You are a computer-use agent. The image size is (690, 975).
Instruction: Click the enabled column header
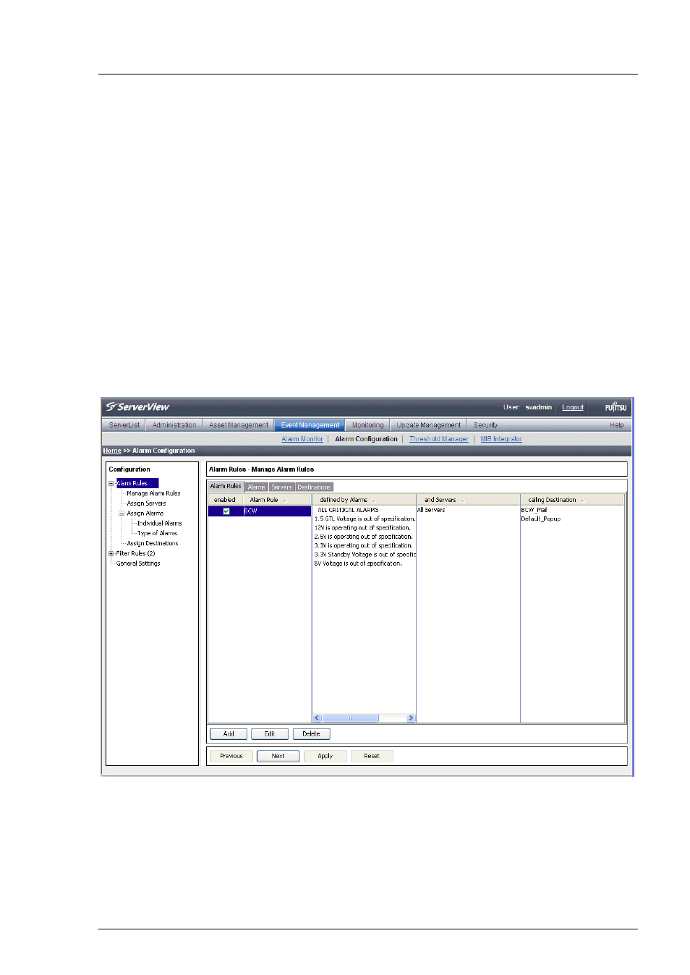click(225, 500)
